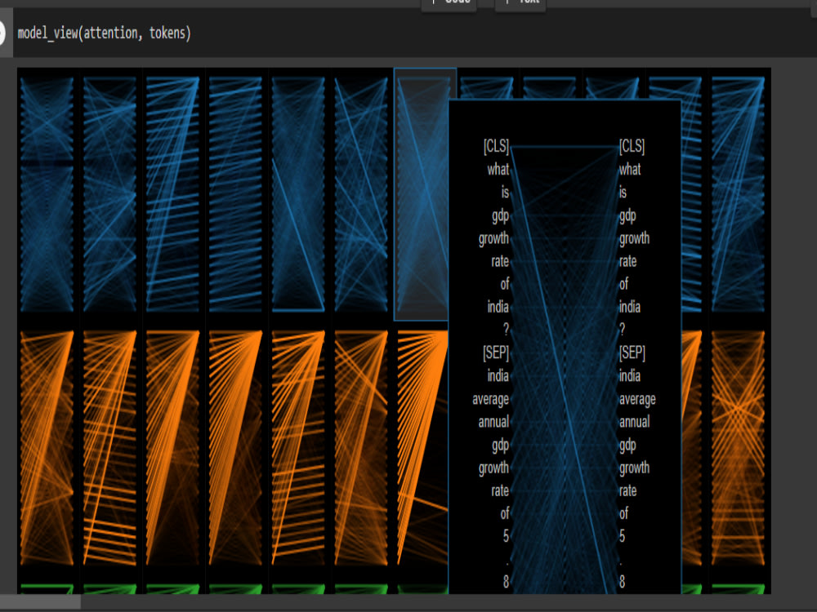This screenshot has height=612, width=817.
Task: Select the right-column 'average' token
Action: pyautogui.click(x=638, y=399)
